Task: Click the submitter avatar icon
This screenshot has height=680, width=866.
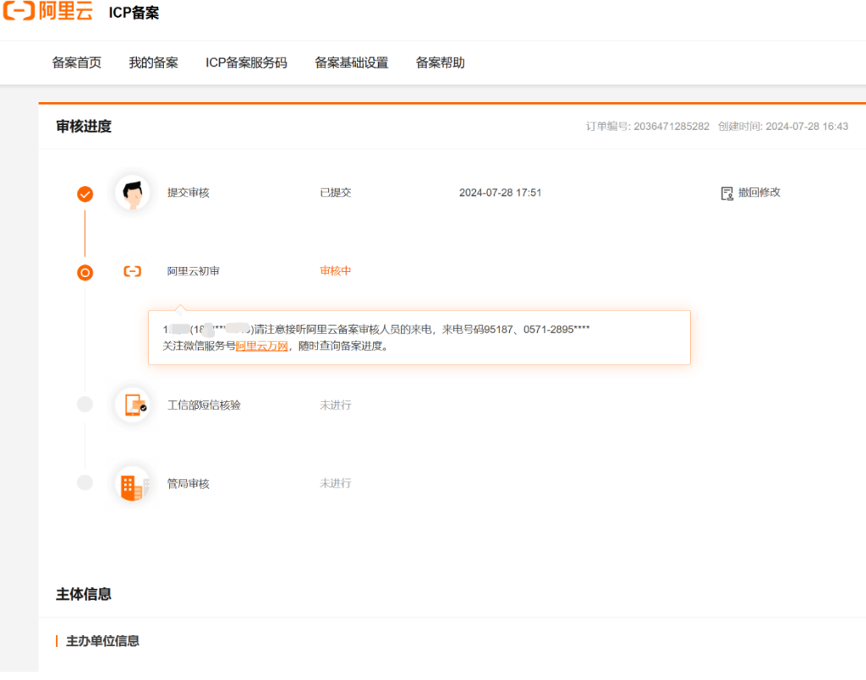Action: [132, 193]
